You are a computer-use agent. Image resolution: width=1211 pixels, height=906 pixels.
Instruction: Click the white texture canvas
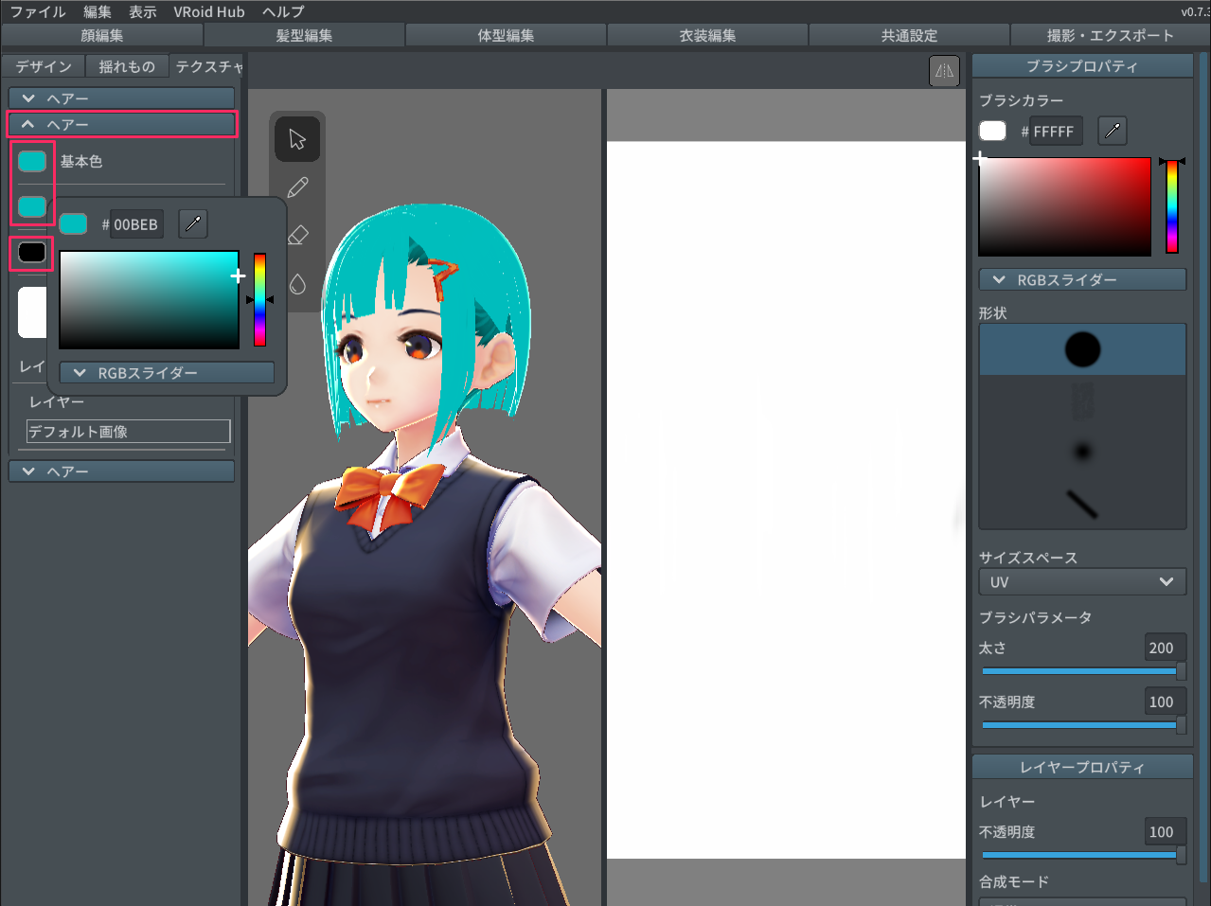(x=786, y=500)
